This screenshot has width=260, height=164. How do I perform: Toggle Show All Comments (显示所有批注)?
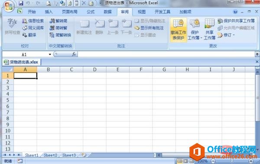pos(149,28)
